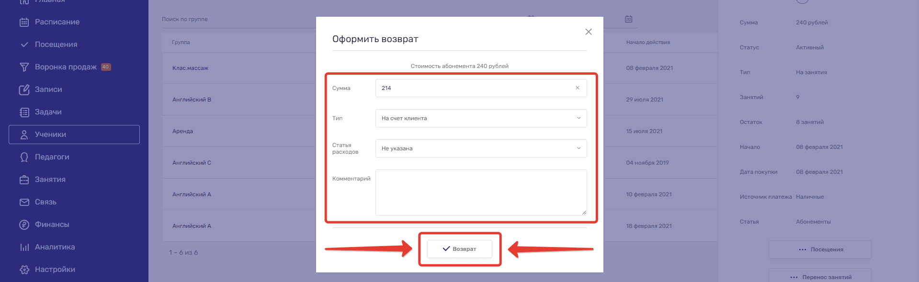Expand the Тип dropdown
The width and height of the screenshot is (919, 282).
point(481,118)
